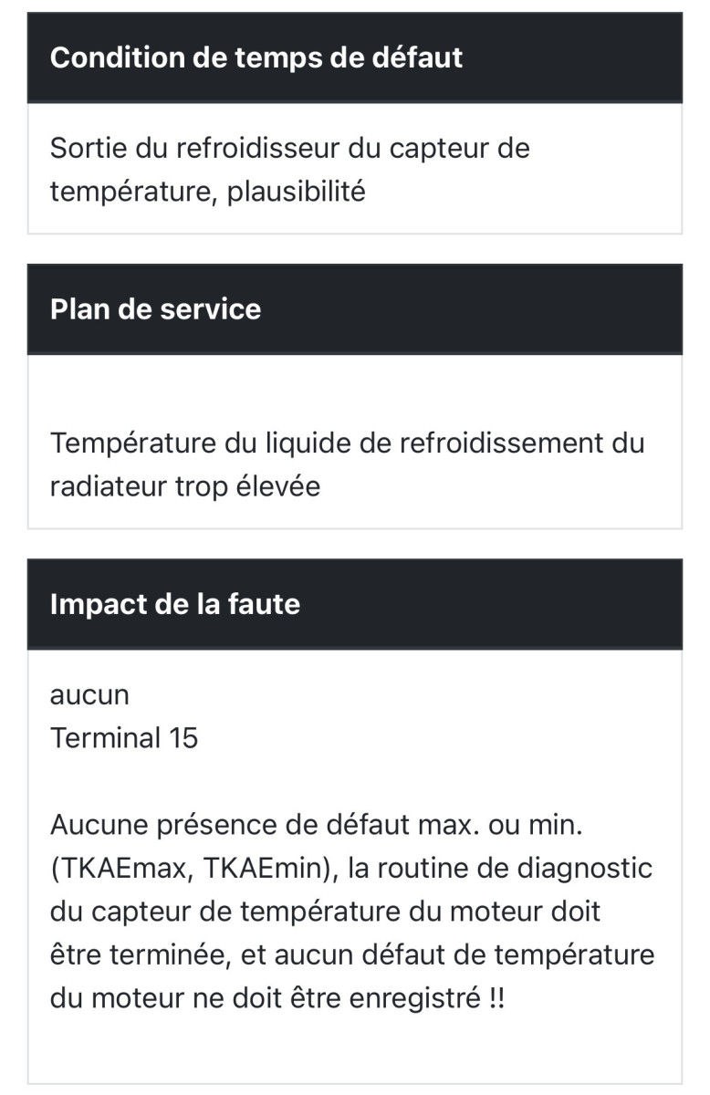Screen dimensions: 710x1095
Task: Tap the 'Terminal 15' text
Action: (x=124, y=737)
